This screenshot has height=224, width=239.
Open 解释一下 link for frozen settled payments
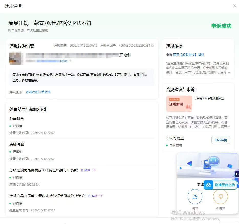click(90, 170)
